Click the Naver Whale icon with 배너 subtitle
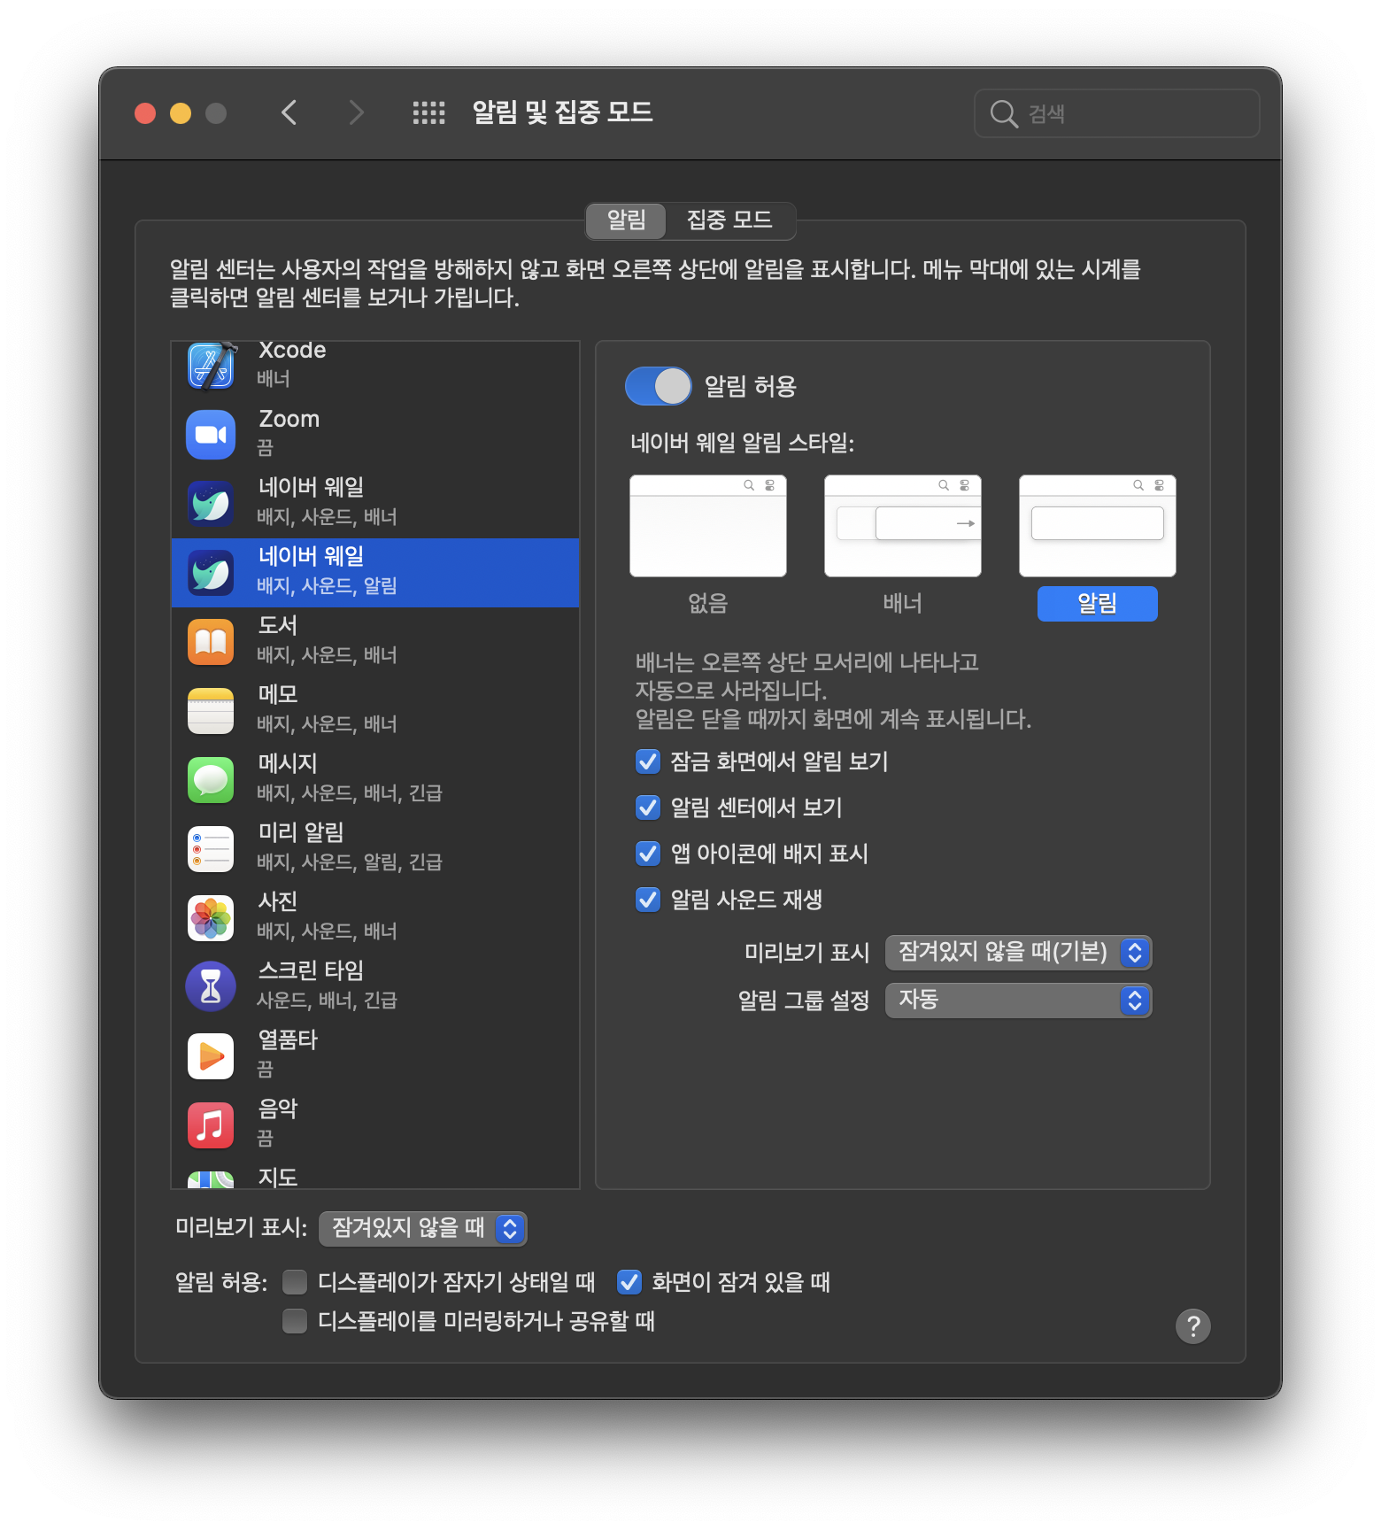The width and height of the screenshot is (1381, 1530). tap(211, 504)
